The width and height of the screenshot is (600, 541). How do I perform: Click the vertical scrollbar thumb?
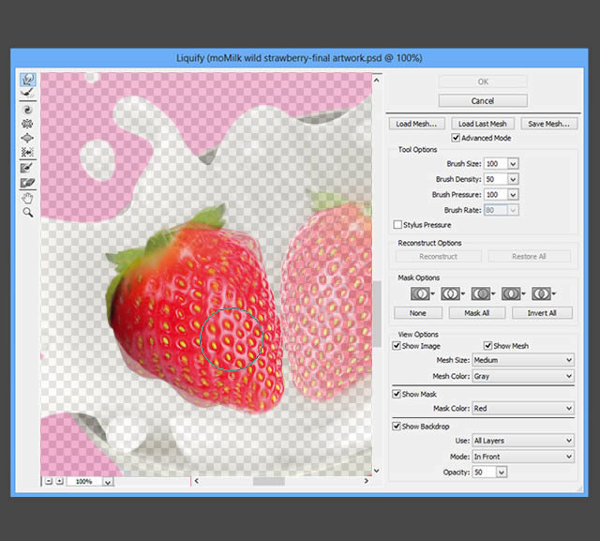377,314
